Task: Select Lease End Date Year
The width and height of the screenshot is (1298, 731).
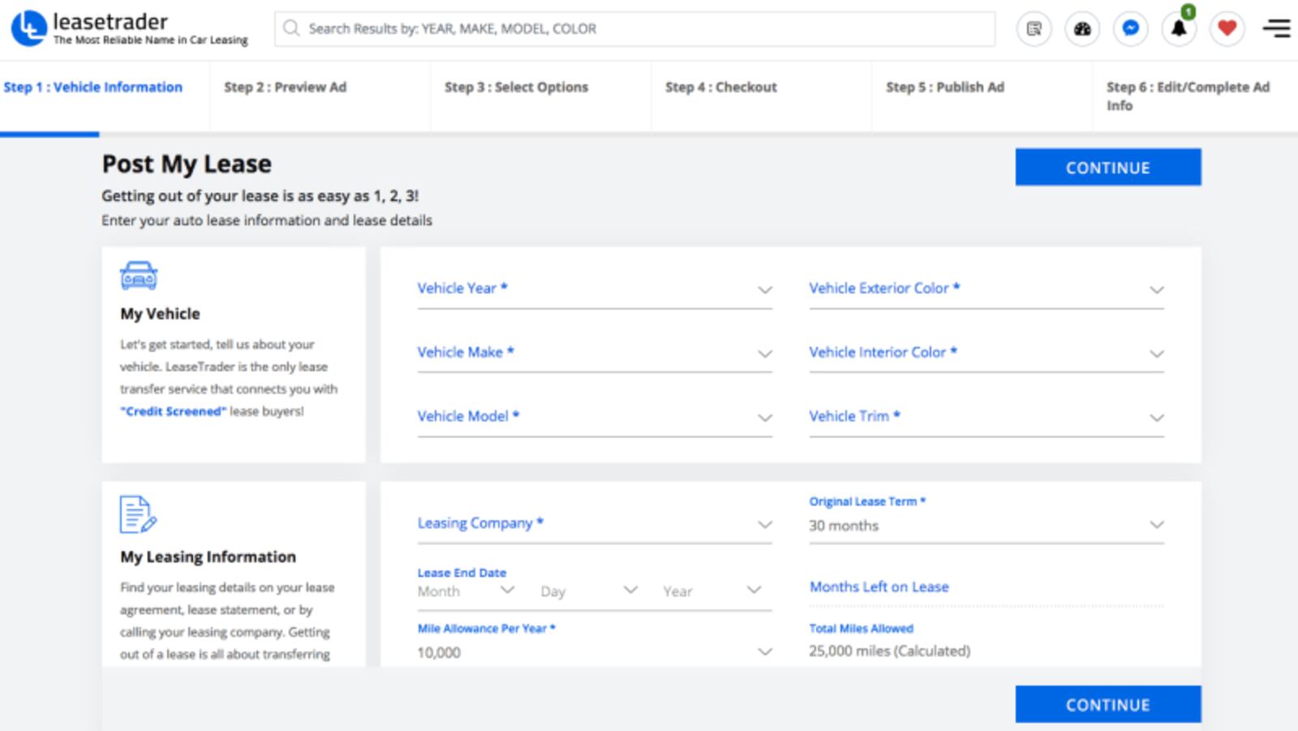Action: pos(713,592)
